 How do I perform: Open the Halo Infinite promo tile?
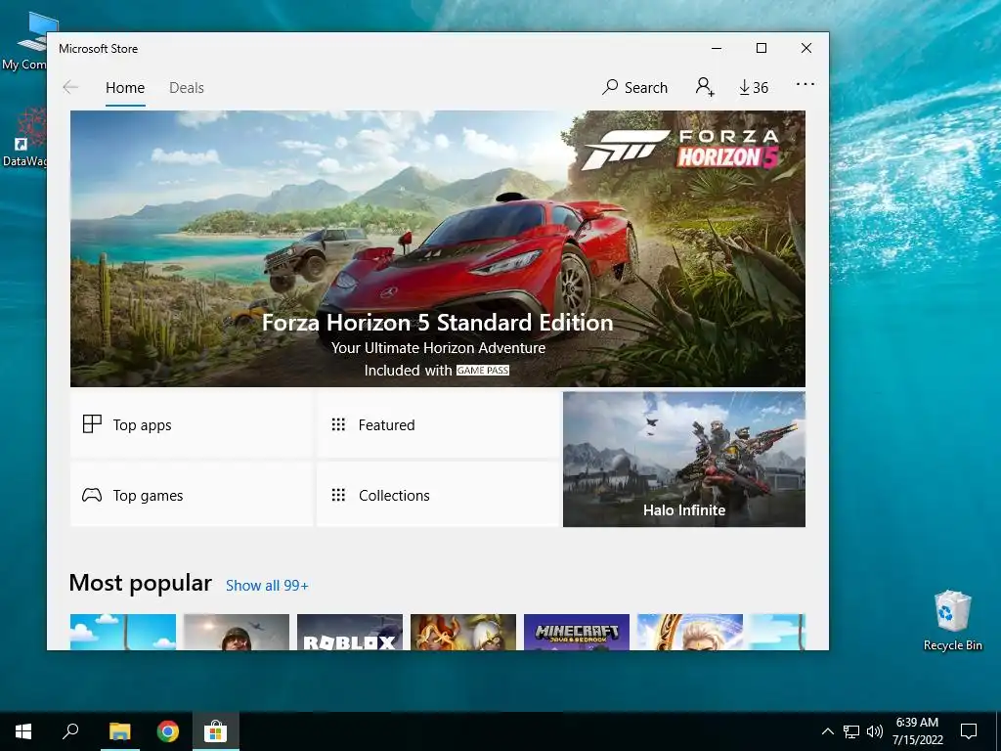coord(683,460)
